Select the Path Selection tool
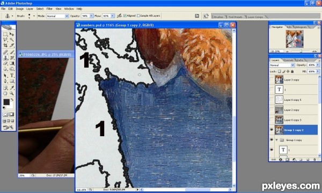Image resolution: width=322 pixels, height=193 pixels. pos(5,76)
